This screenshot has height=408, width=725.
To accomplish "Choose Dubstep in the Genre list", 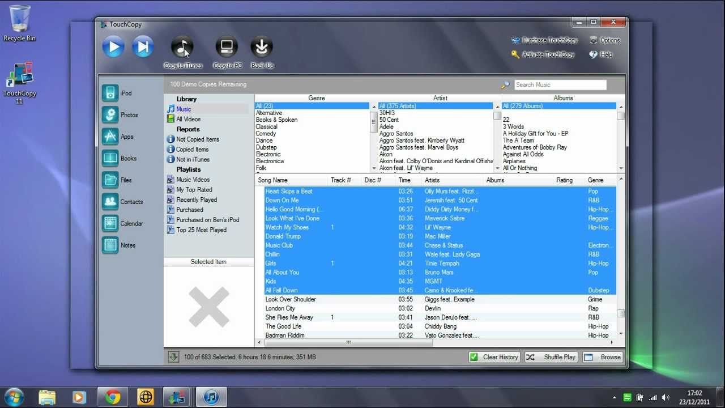I will coord(266,147).
